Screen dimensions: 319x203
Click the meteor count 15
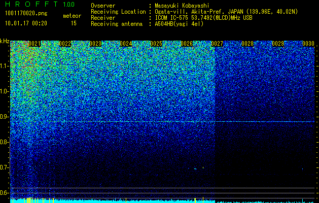[74, 23]
